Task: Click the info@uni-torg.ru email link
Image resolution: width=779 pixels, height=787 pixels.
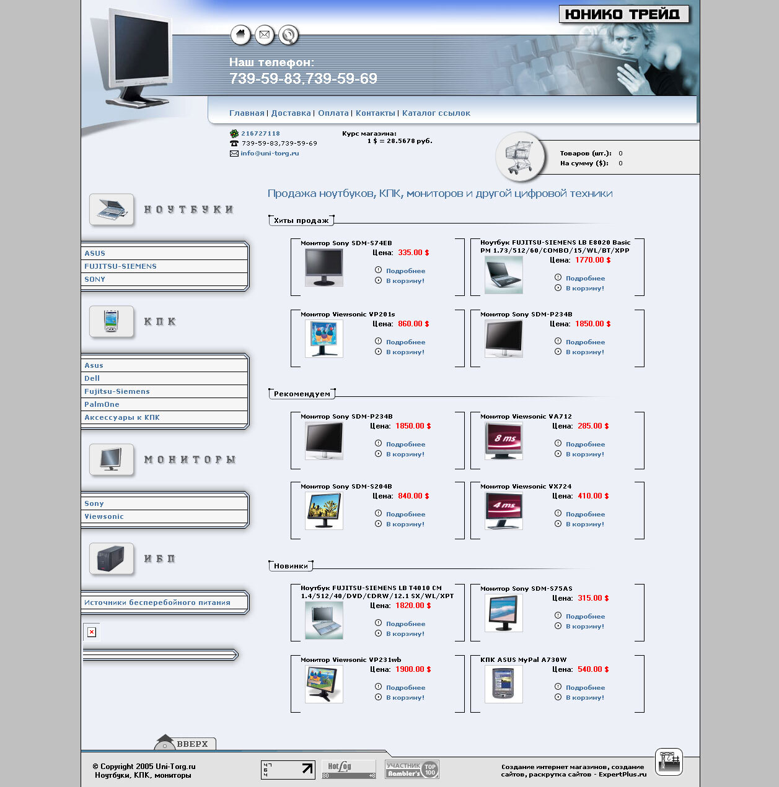Action: coord(270,153)
